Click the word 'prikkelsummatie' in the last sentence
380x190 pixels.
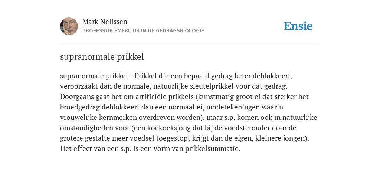pyautogui.click(x=213, y=148)
